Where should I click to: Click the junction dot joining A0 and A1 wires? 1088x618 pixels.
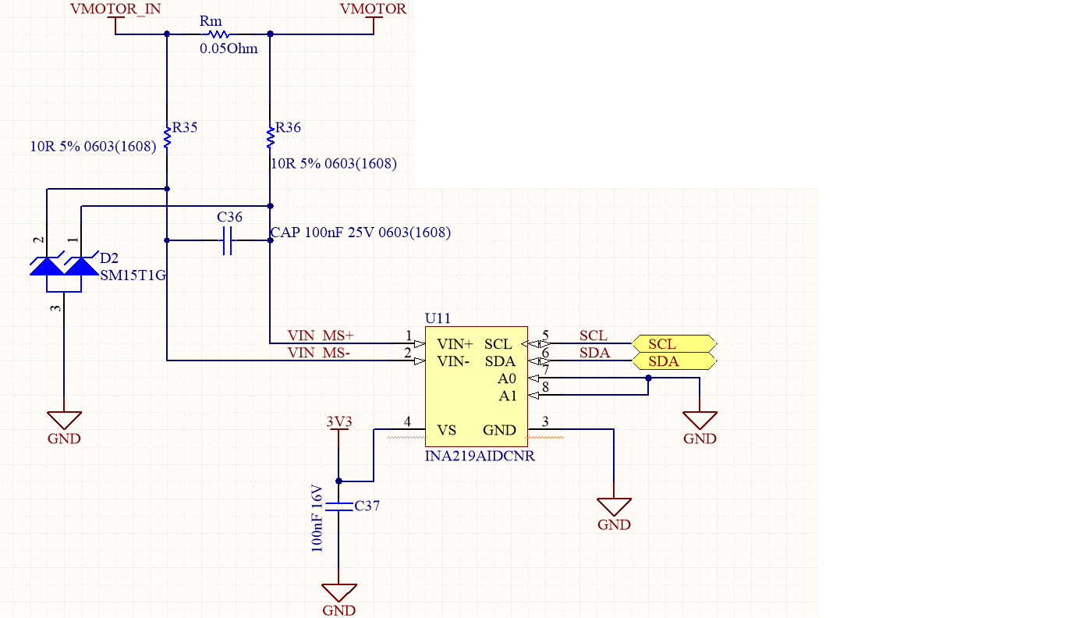[648, 378]
